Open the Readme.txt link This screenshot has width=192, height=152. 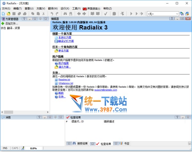64,80
